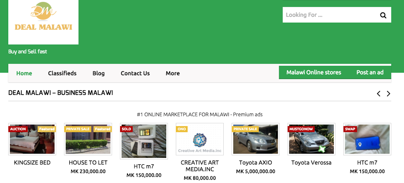Open the Blog page
The height and width of the screenshot is (183, 404).
point(98,73)
